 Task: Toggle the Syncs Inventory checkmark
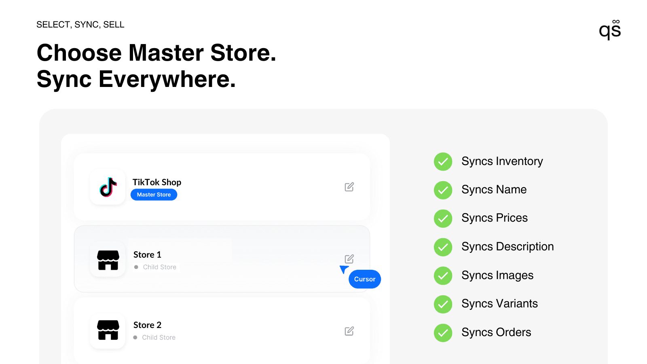coord(443,161)
